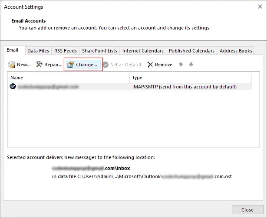Viewport: 267px width, 218px height.
Task: Move account up with arrow icon
Action: tap(181, 65)
